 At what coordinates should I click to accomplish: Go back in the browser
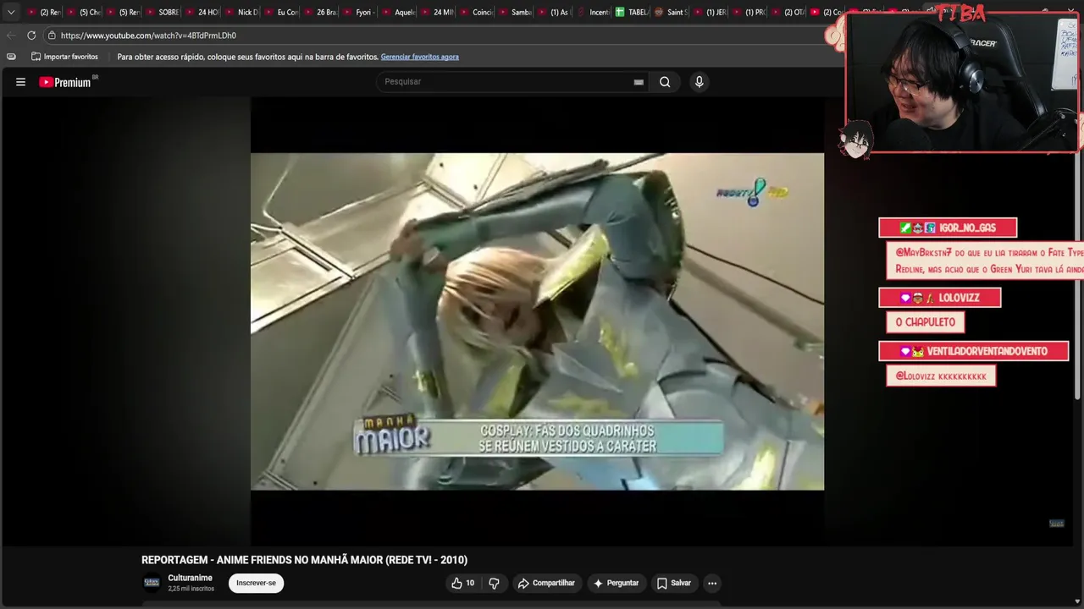pos(10,36)
